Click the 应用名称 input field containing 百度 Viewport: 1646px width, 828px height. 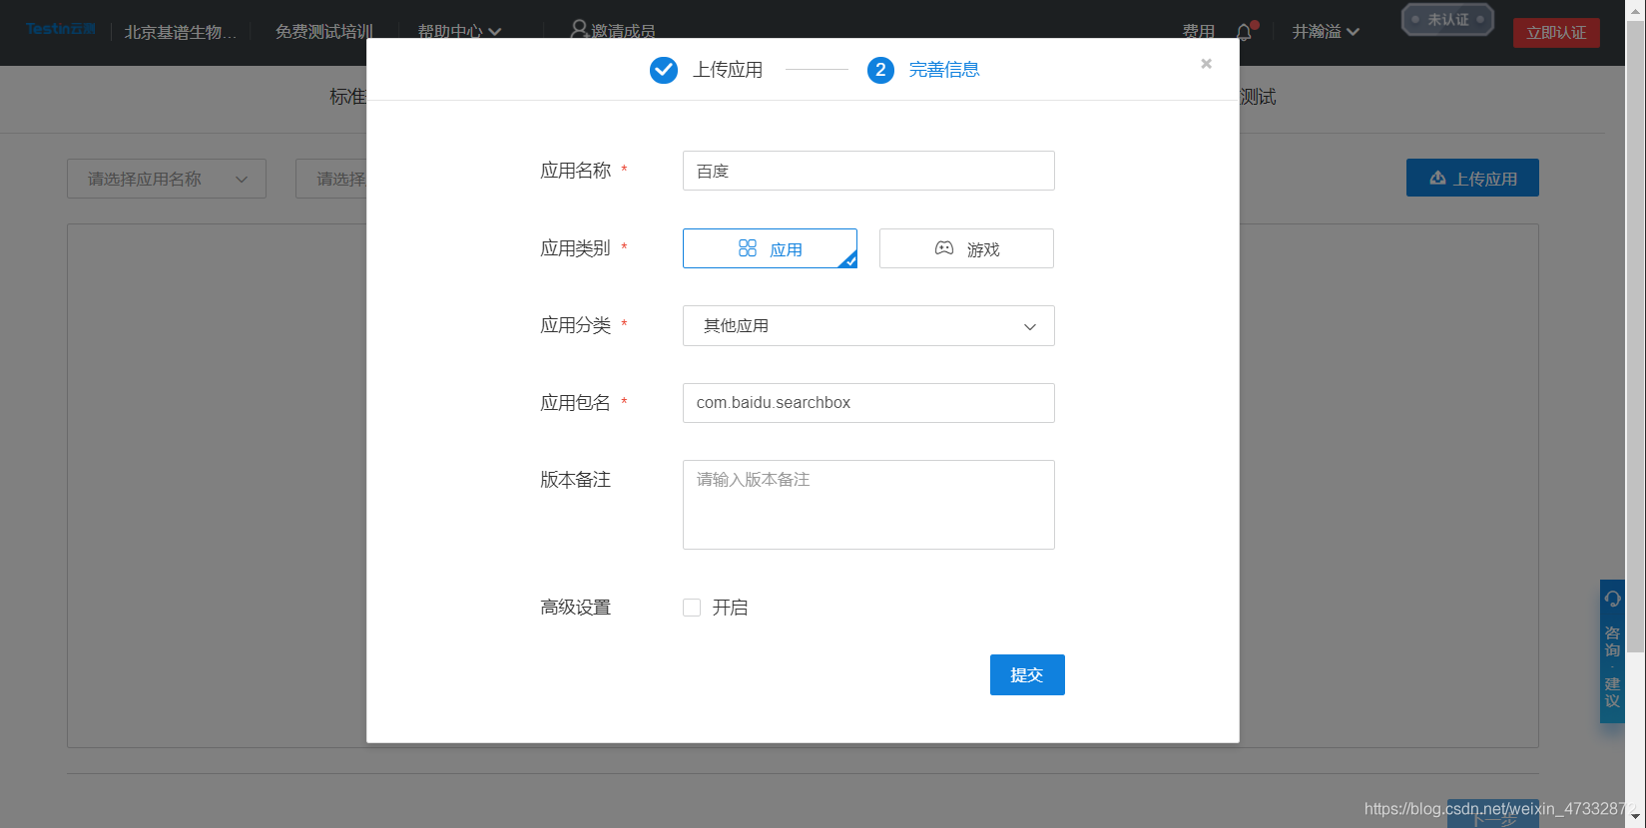click(x=868, y=171)
